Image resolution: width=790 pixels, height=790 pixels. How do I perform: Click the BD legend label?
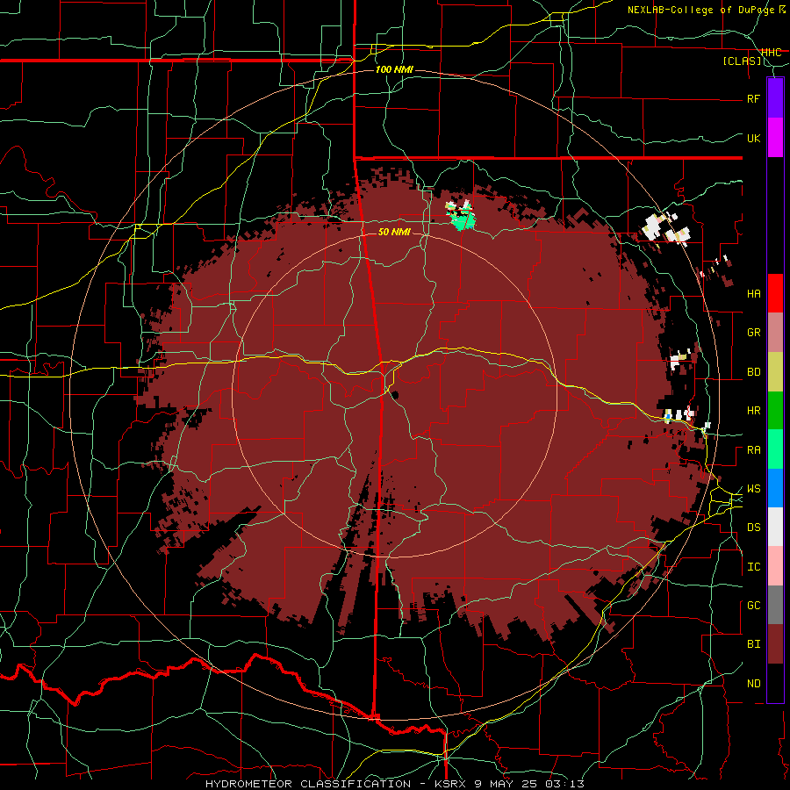[754, 372]
